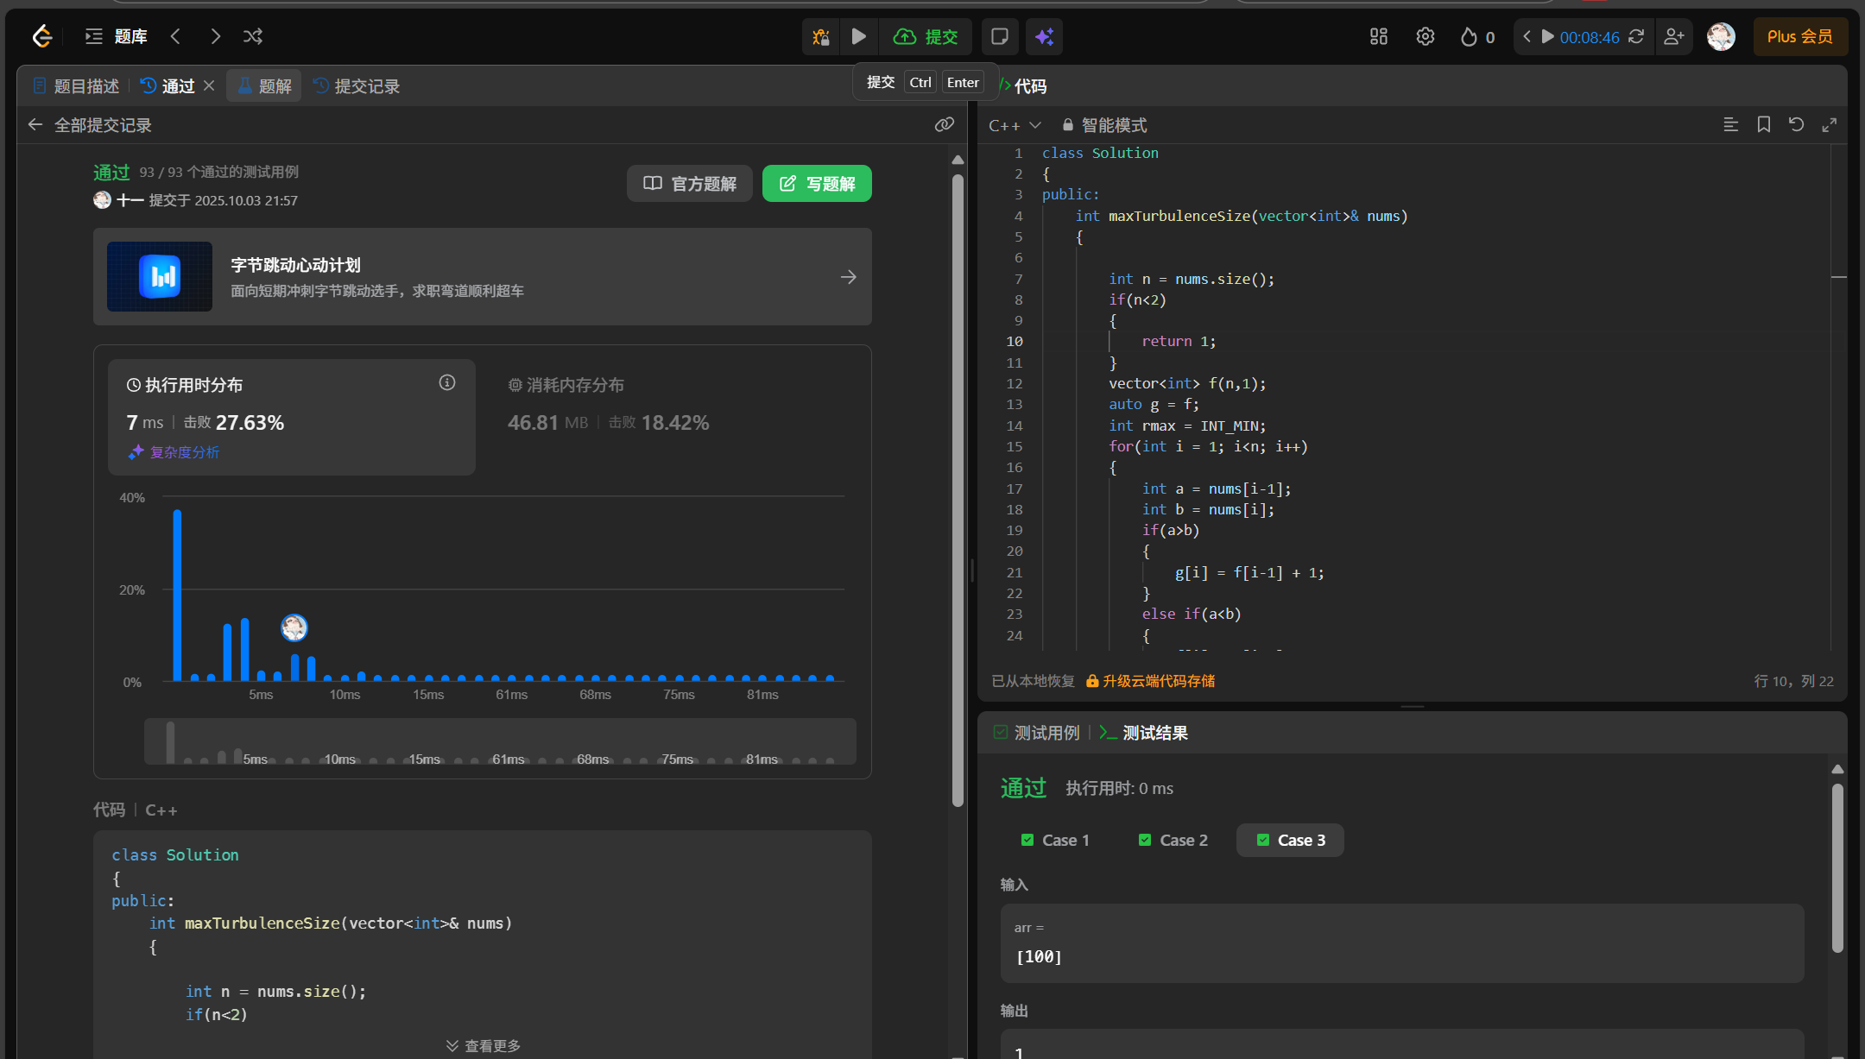Open the notes sticky icon
The image size is (1865, 1059).
[1000, 37]
